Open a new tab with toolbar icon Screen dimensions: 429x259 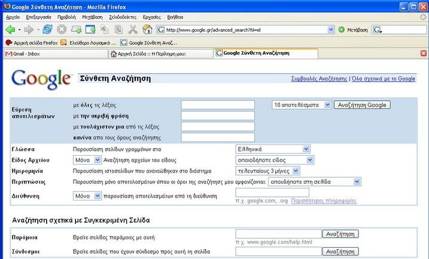[76, 29]
